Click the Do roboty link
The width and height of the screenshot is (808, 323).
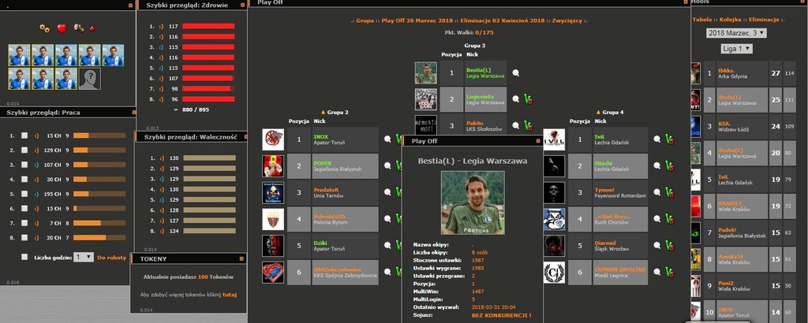(x=112, y=257)
